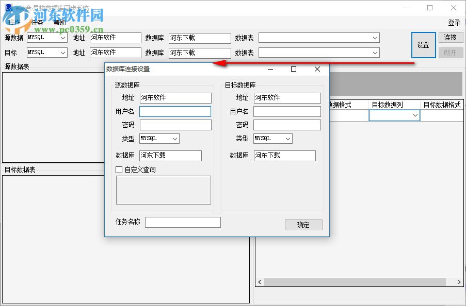The image size is (466, 306).
Task: Open the 类型 dropdown under 源数据库
Action: click(x=173, y=138)
